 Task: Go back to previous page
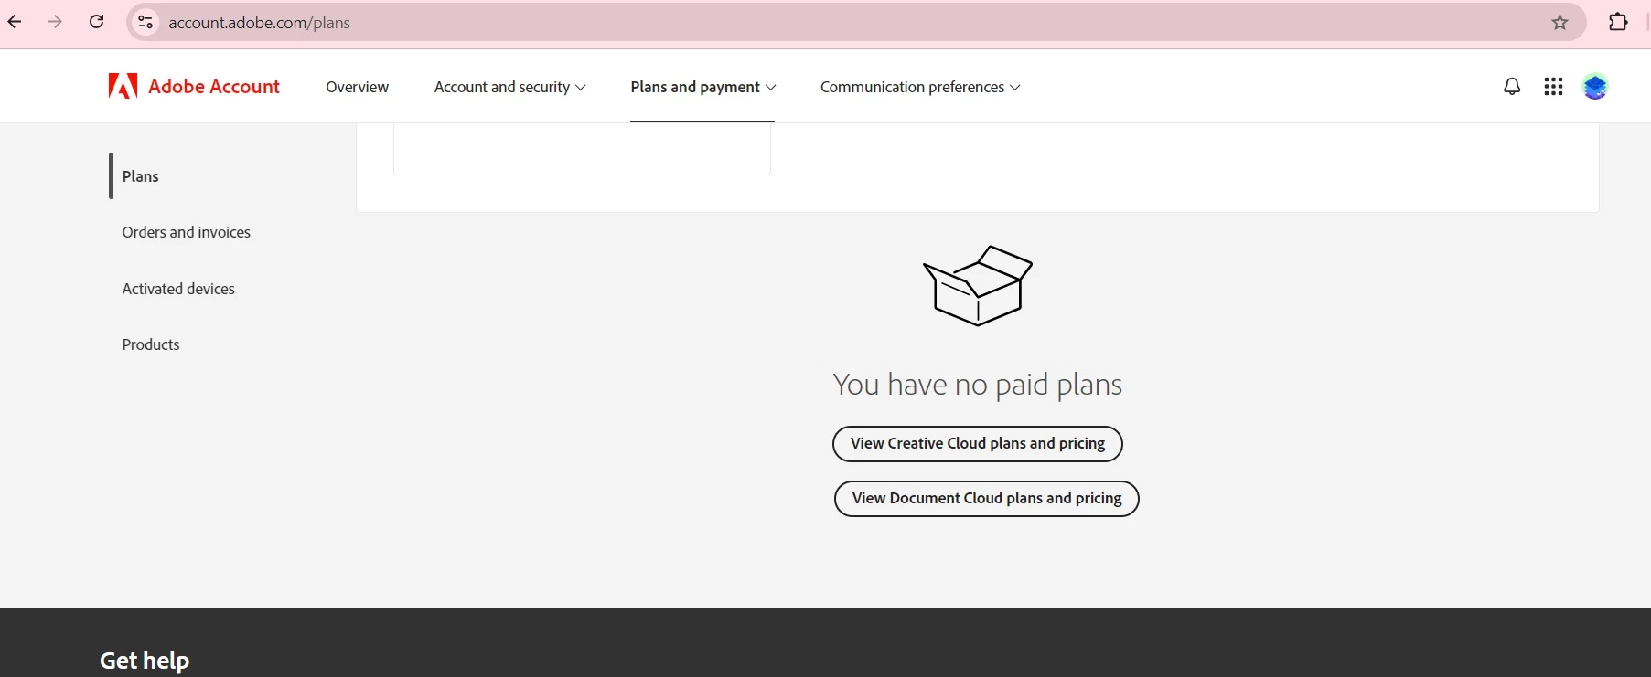point(15,22)
